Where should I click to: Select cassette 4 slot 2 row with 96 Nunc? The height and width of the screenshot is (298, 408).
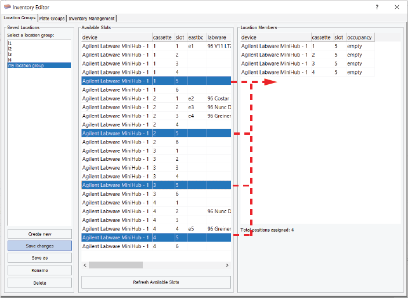coord(156,211)
